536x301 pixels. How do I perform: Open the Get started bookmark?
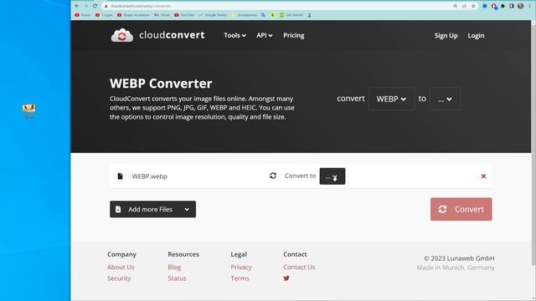291,15
